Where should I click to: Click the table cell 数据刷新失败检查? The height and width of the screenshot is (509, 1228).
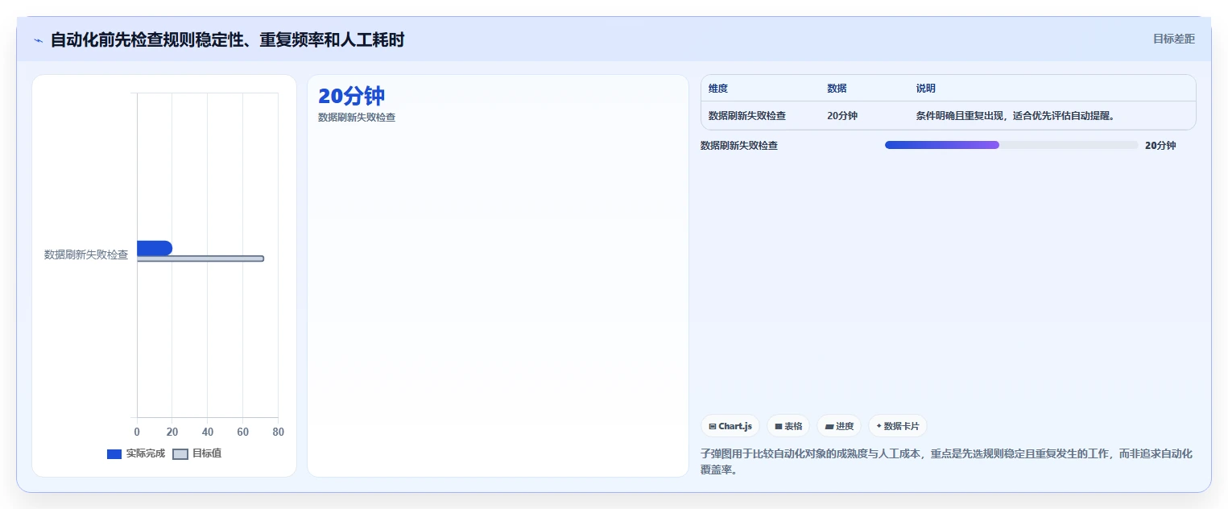click(747, 116)
